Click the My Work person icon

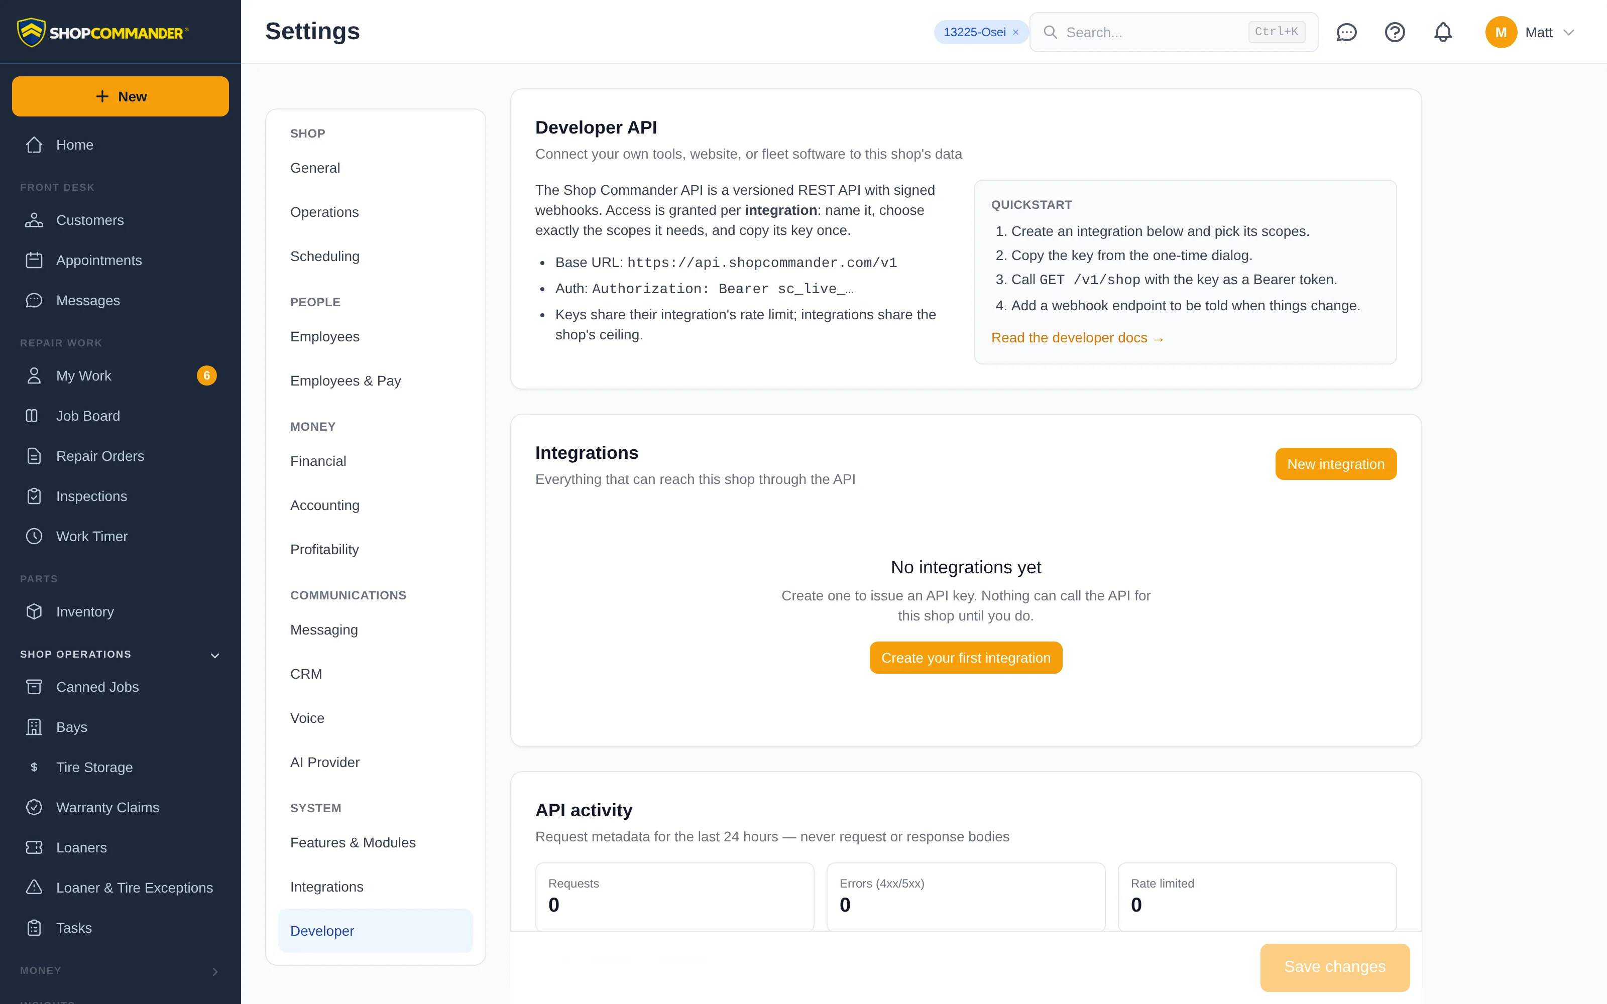[x=34, y=376]
